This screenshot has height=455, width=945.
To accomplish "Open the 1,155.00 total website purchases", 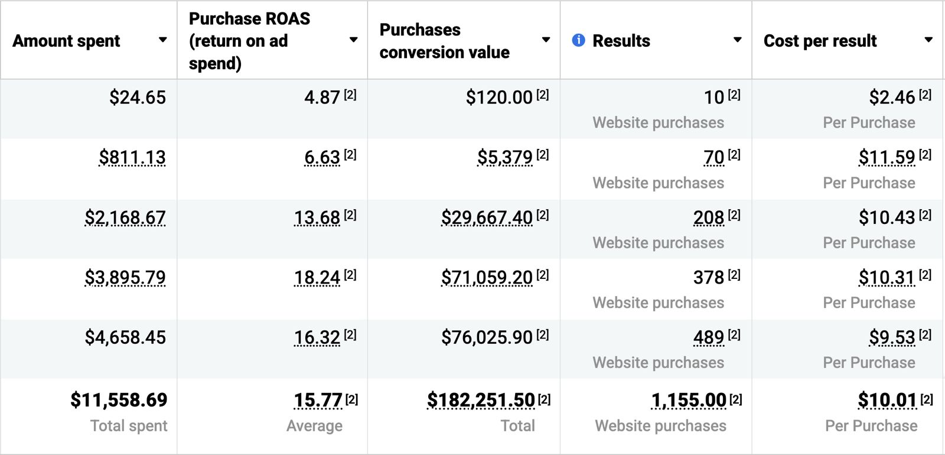I will point(688,400).
